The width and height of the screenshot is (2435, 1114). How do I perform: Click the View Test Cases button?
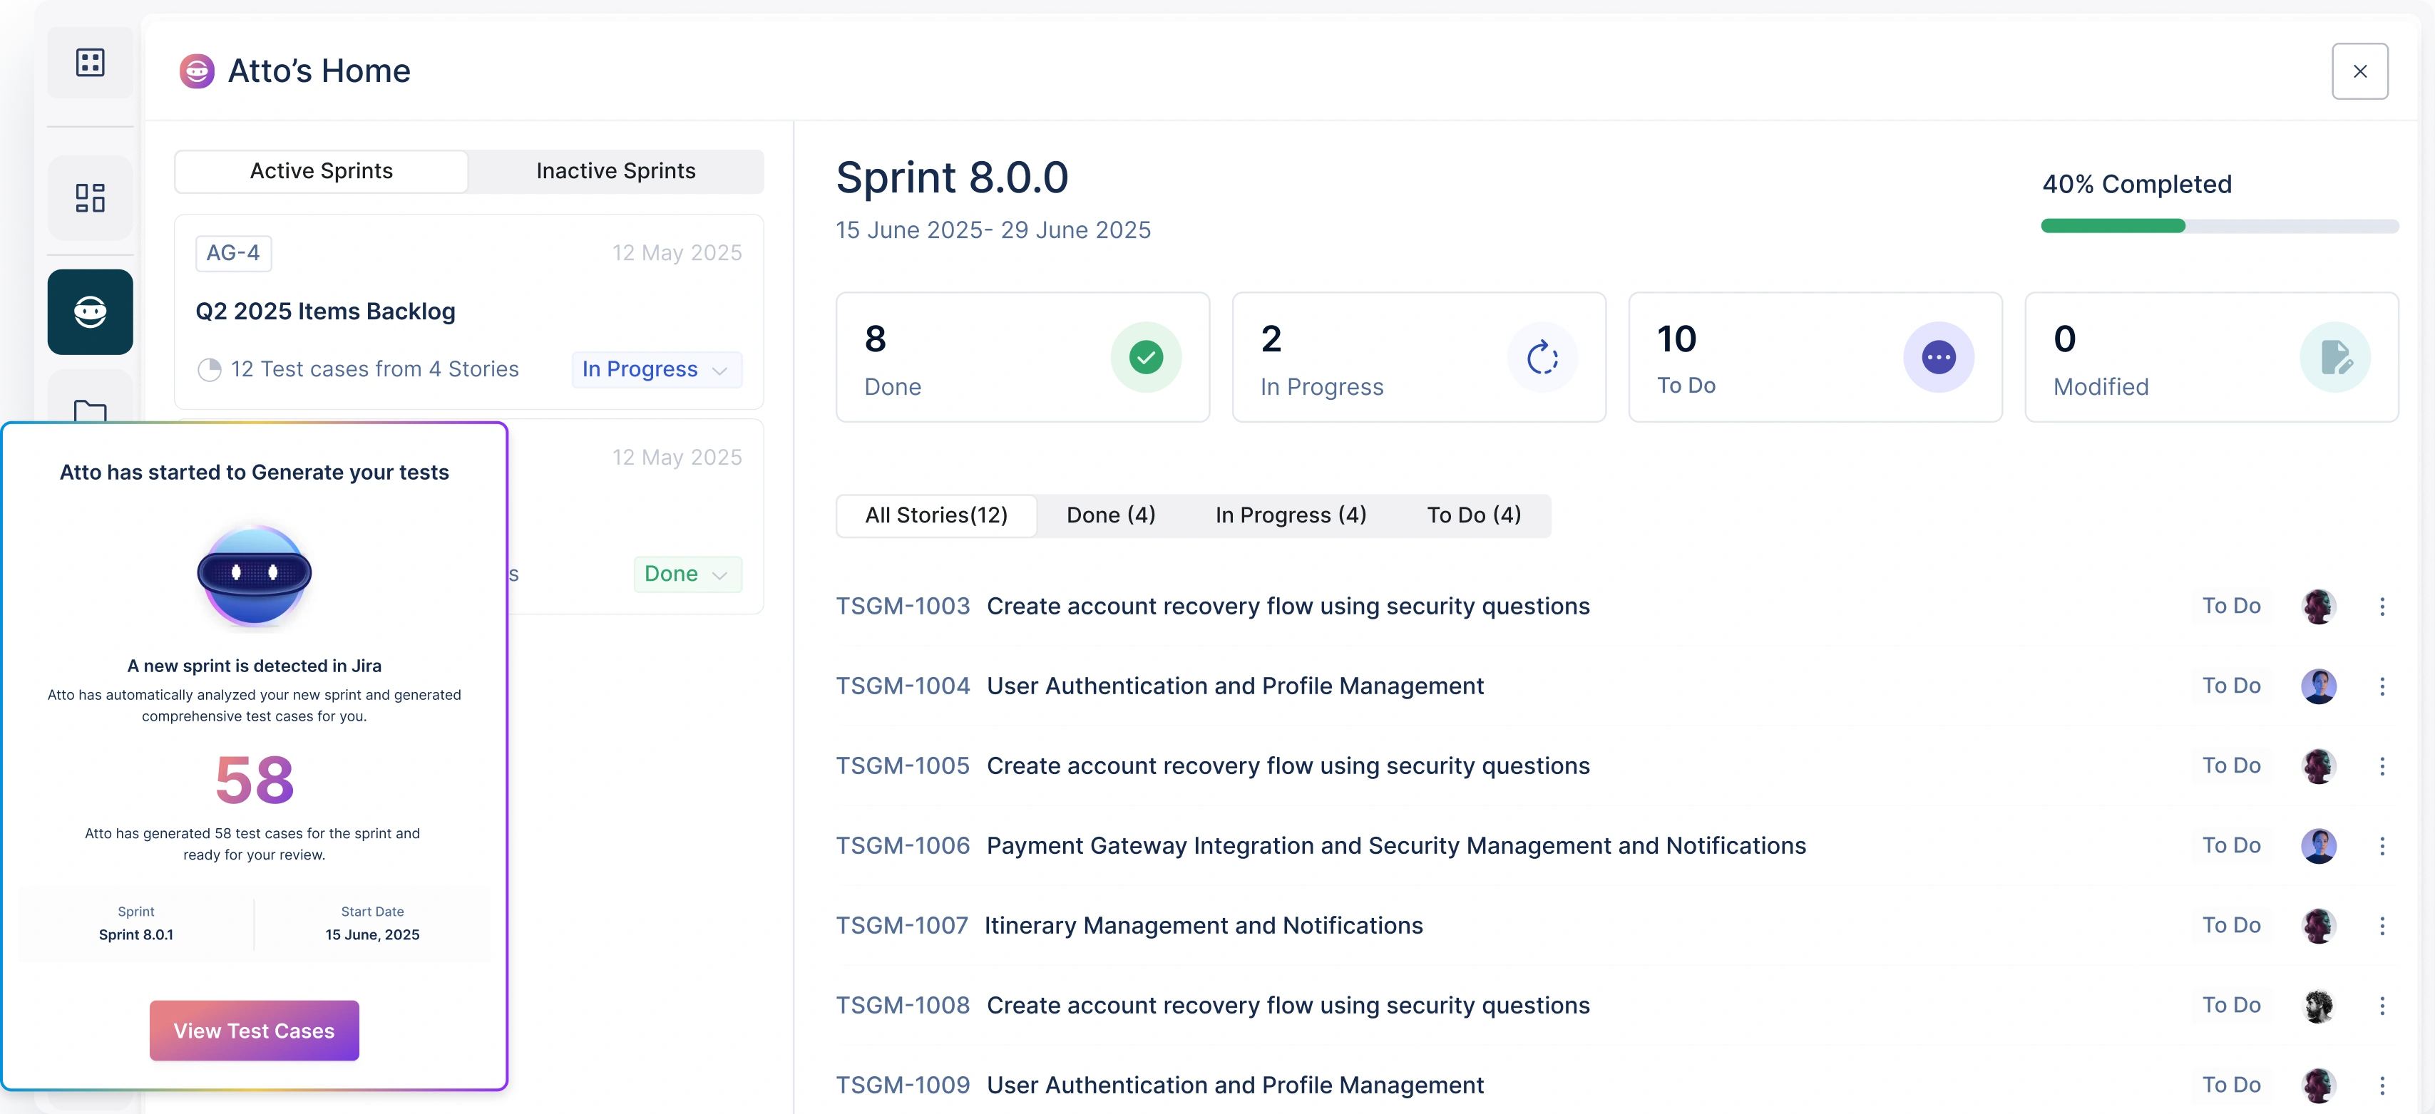click(253, 1031)
